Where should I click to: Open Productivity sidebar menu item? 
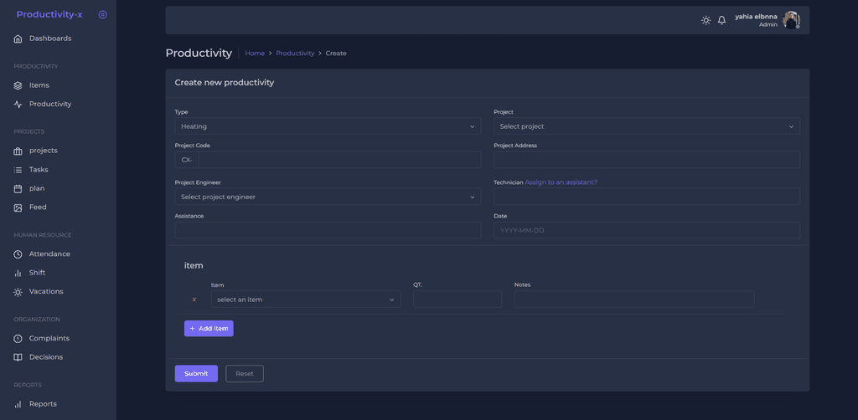point(50,105)
